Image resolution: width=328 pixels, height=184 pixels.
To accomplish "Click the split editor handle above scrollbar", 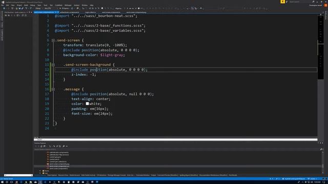I will (x=321, y=15).
